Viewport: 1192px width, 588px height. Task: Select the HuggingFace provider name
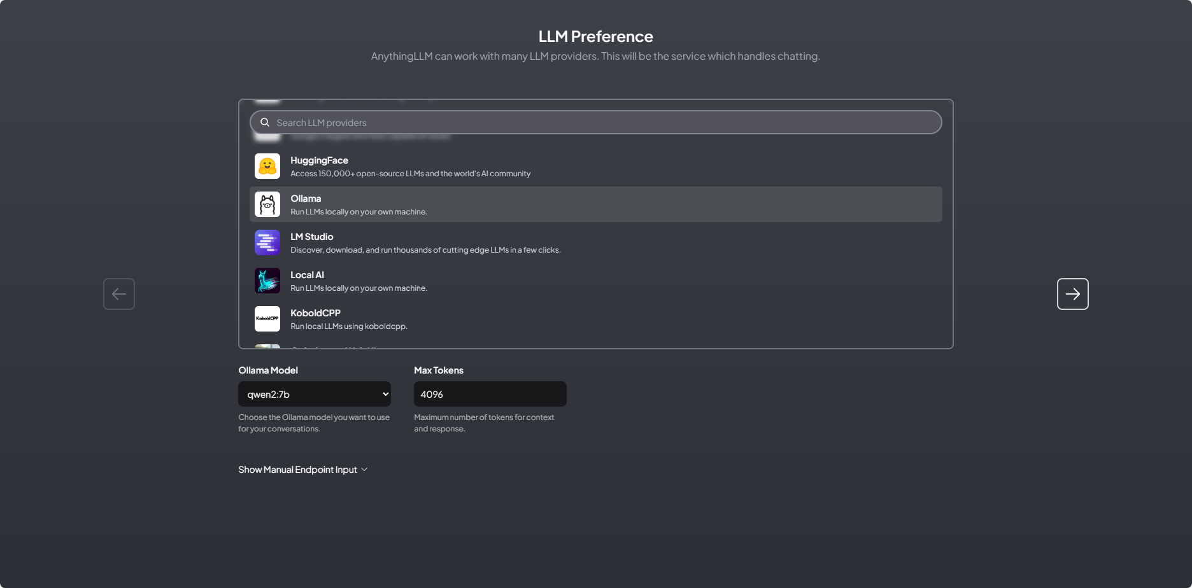(x=319, y=160)
